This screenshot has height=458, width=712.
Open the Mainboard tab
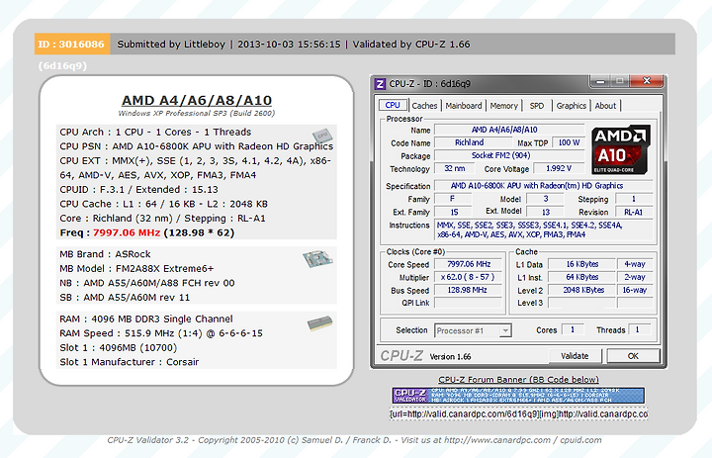464,106
